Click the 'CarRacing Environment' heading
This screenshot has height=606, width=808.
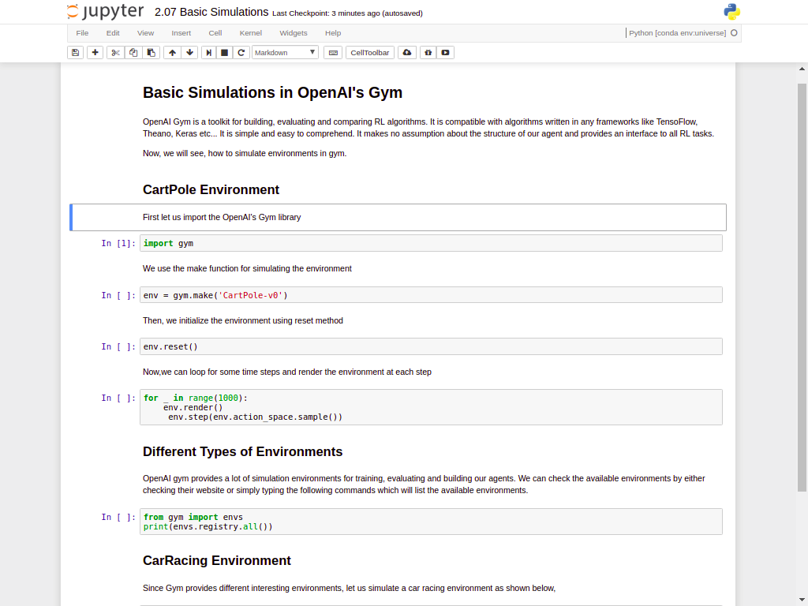pyautogui.click(x=217, y=561)
